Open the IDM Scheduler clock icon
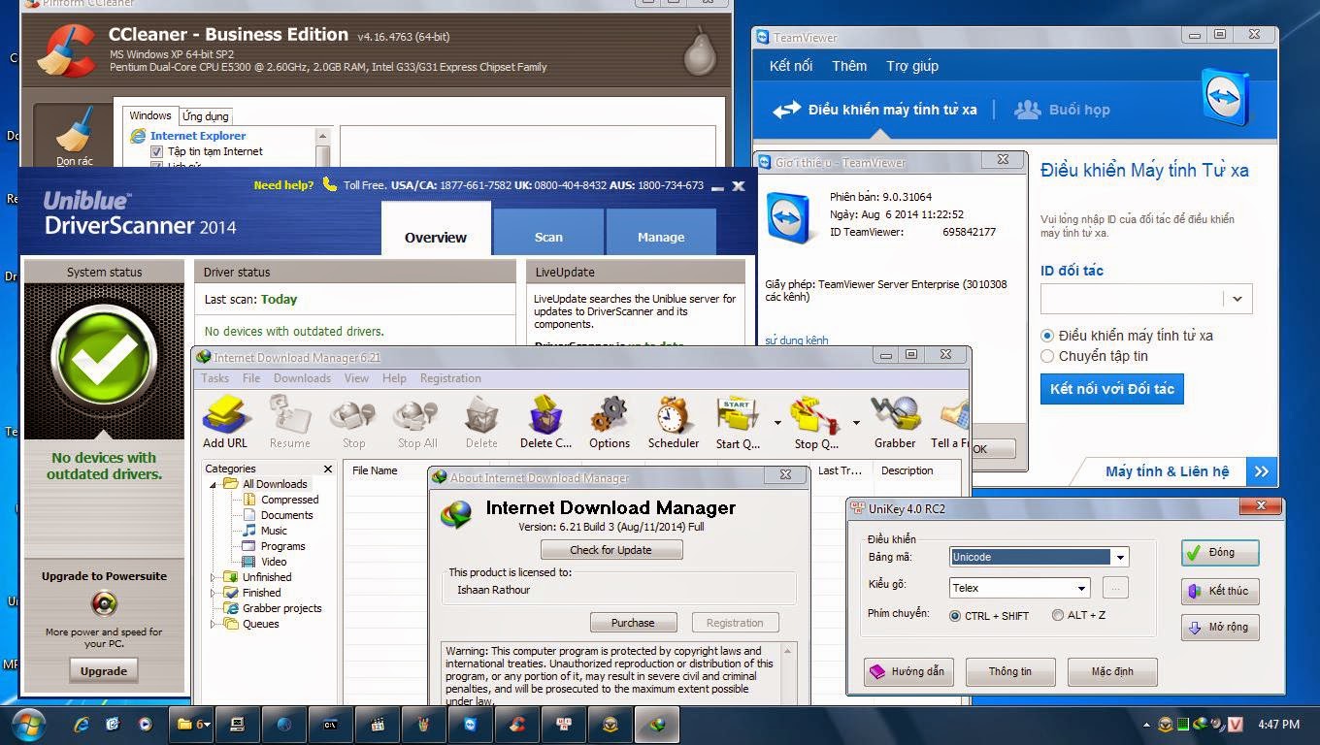This screenshot has height=745, width=1320. 673,416
